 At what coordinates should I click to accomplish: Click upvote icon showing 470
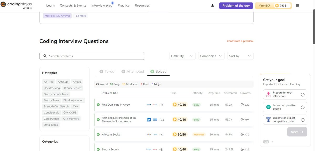coord(242,134)
